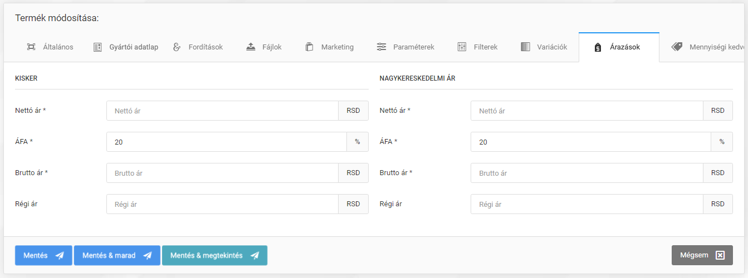Click the Variációk icon

point(526,47)
